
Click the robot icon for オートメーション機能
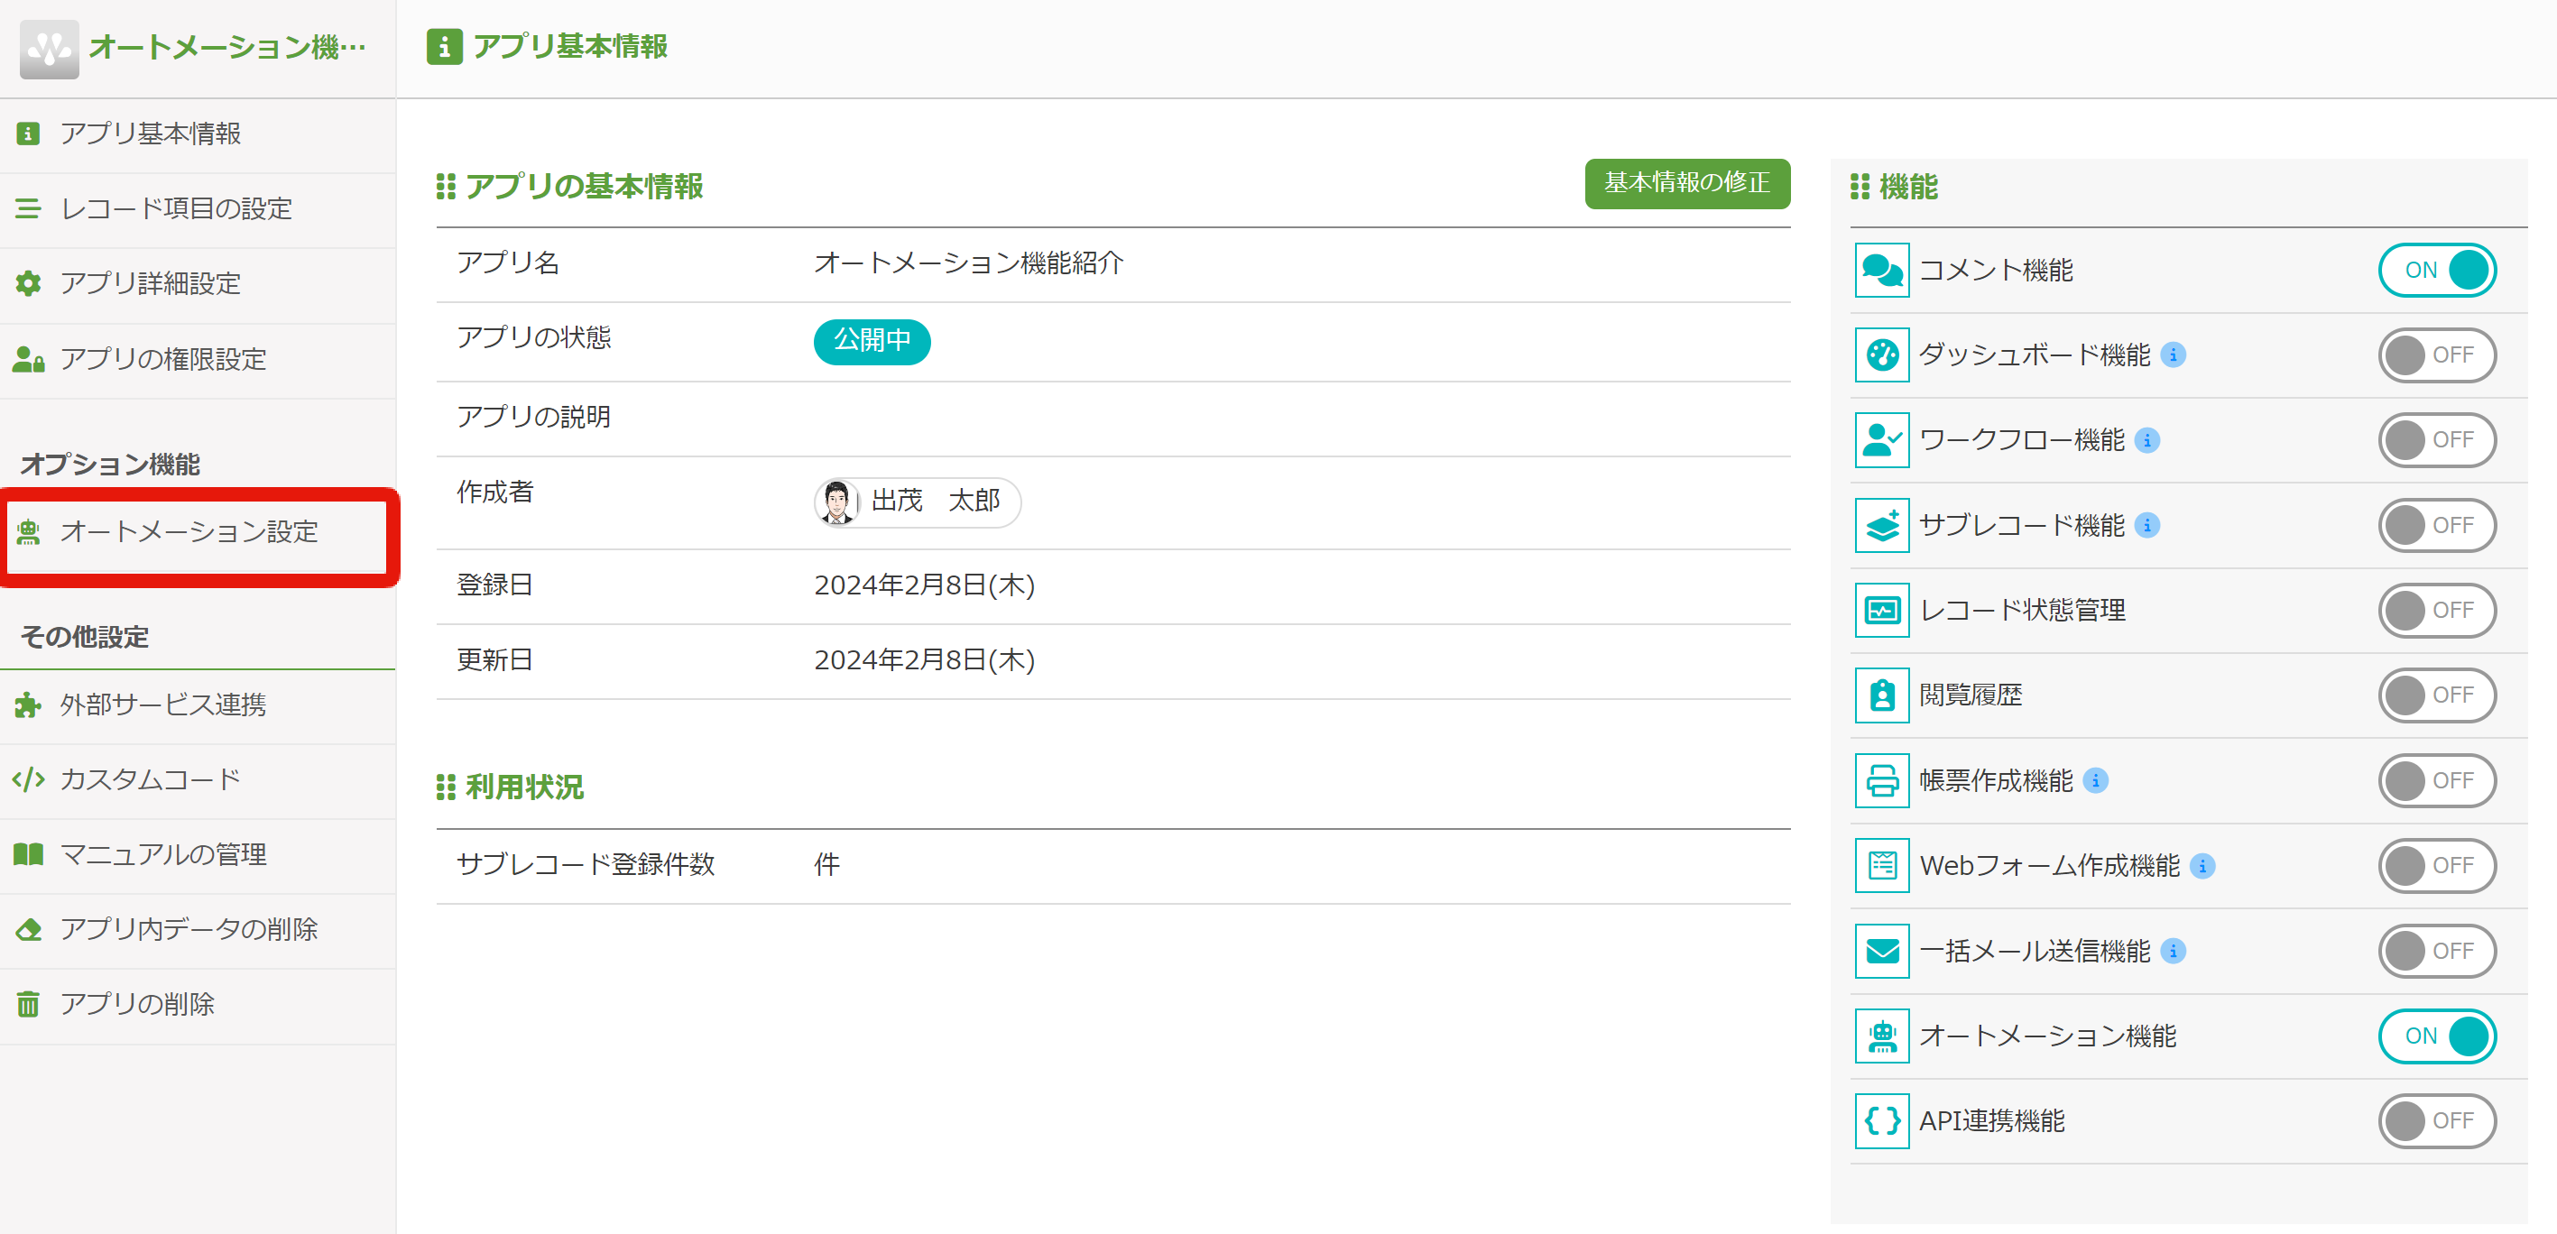1881,1036
